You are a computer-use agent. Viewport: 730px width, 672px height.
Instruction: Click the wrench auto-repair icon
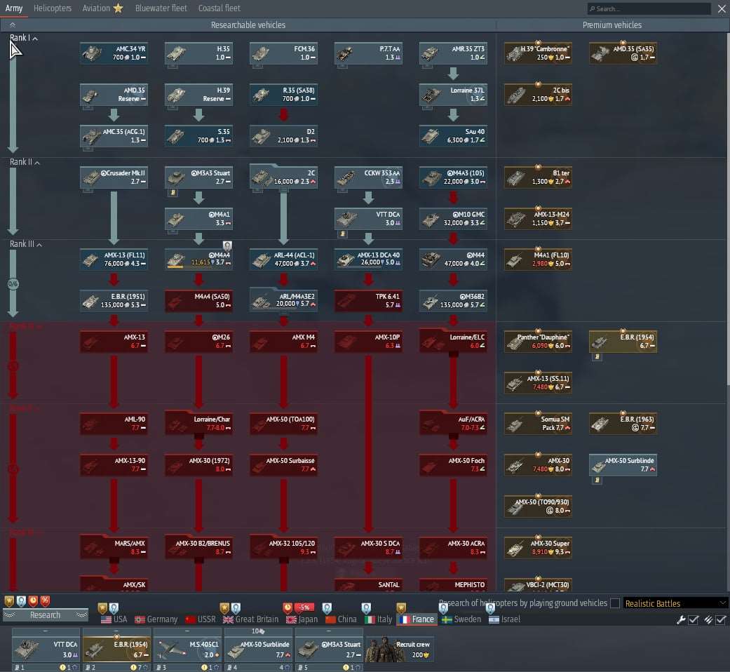point(681,619)
